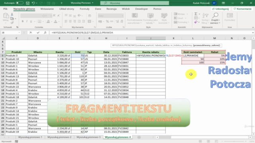Toggle Bold formatting

coord(23,21)
